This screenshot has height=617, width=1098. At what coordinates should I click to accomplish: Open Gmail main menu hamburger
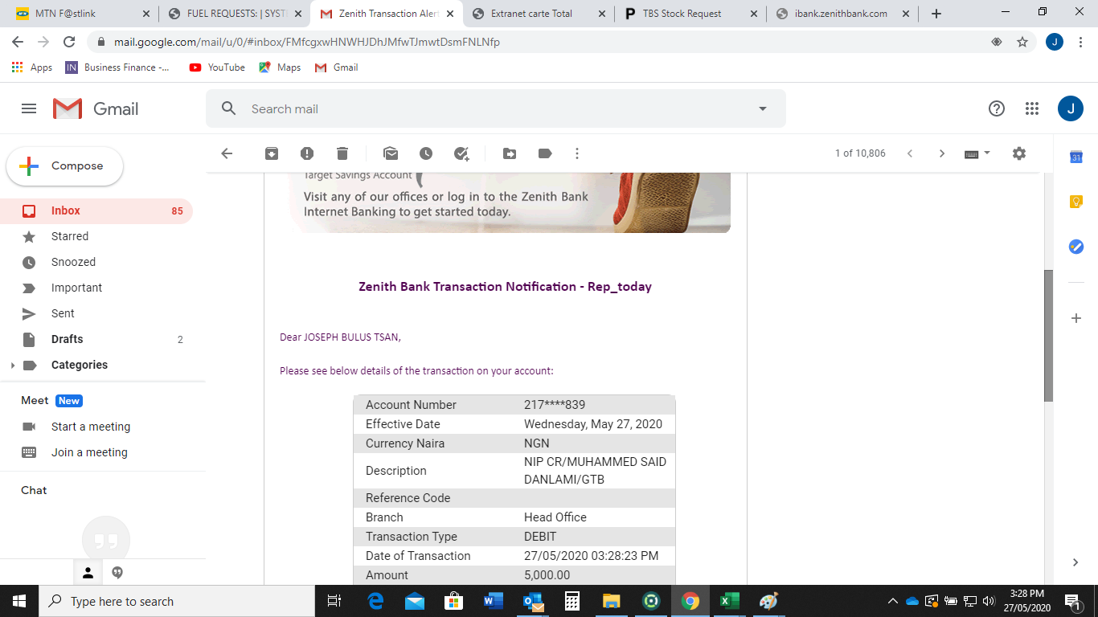click(29, 108)
